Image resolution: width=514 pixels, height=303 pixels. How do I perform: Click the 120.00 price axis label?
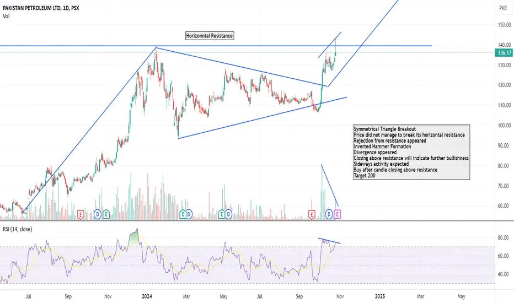click(505, 85)
